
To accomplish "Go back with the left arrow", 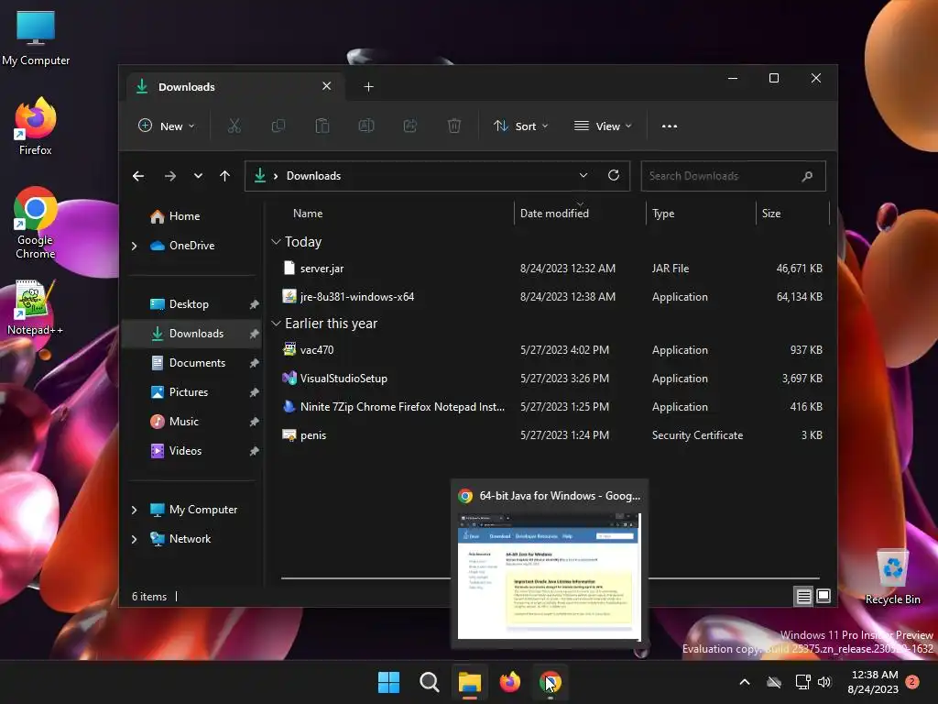I will point(138,176).
